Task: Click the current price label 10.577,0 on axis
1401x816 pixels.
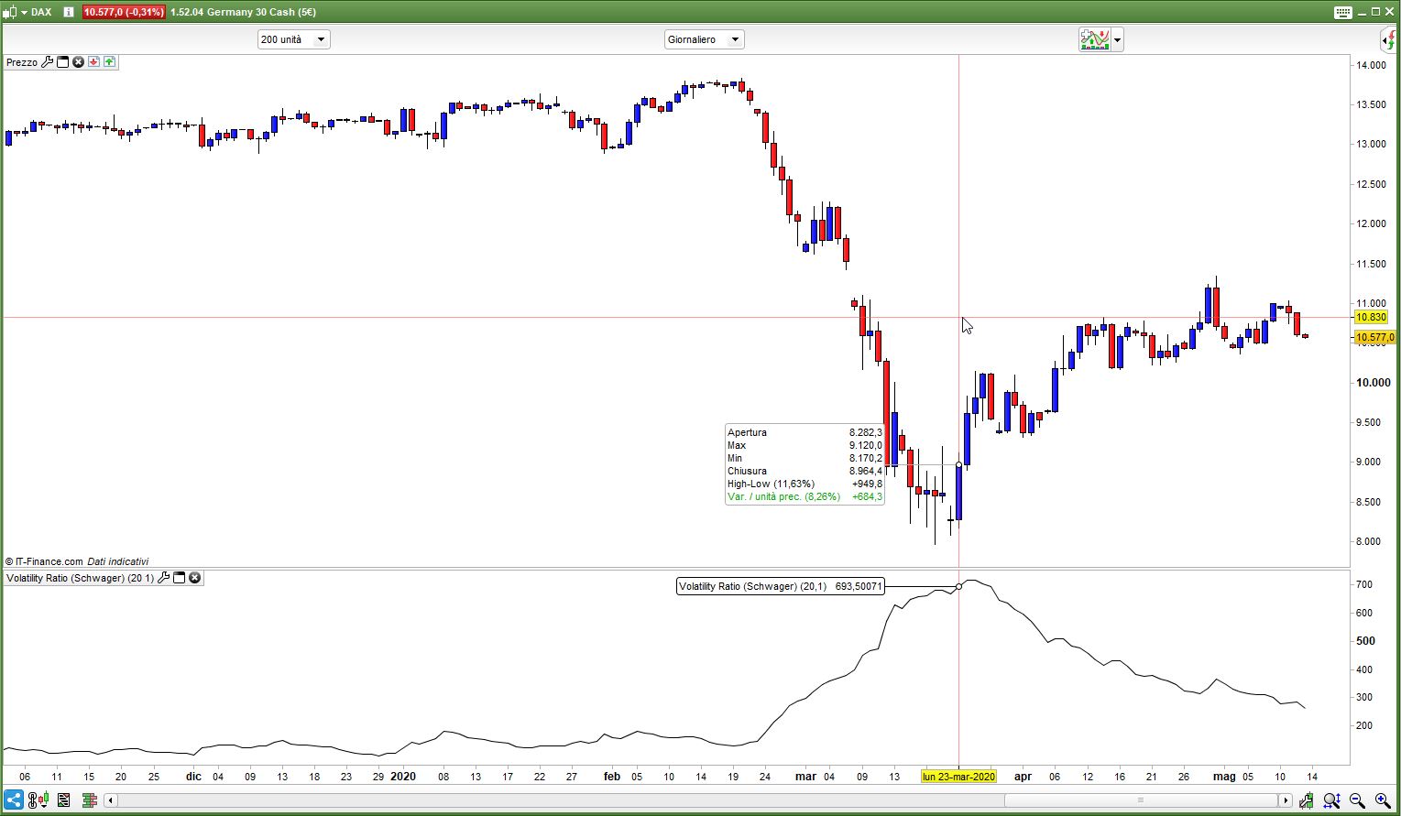Action: (1374, 338)
